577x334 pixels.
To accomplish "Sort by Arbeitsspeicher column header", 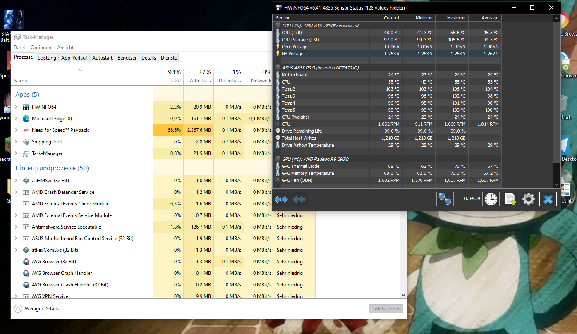I will tap(199, 76).
